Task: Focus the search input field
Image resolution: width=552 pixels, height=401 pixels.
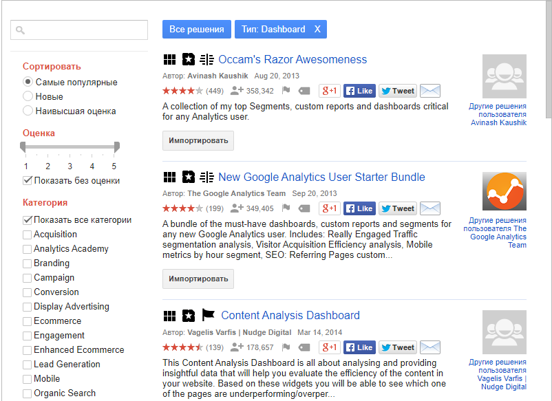Action: 79,30
